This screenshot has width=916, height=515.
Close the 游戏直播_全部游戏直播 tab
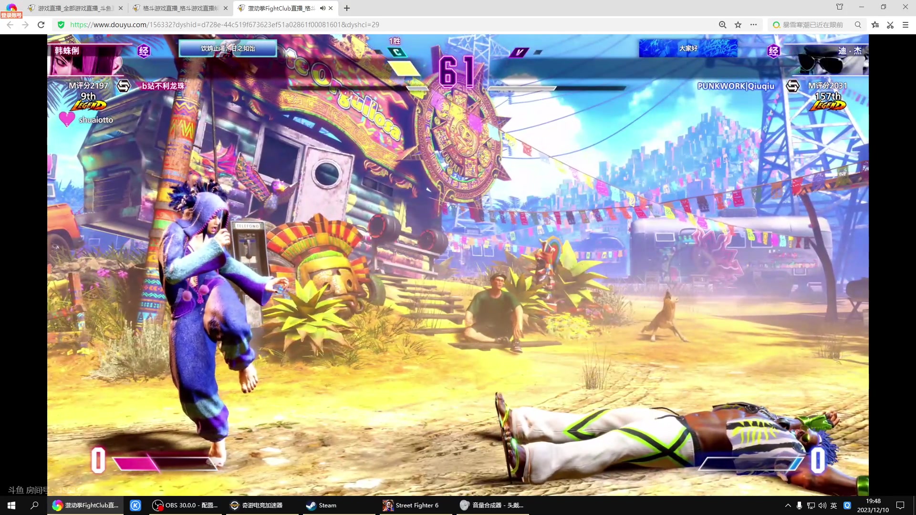point(120,8)
